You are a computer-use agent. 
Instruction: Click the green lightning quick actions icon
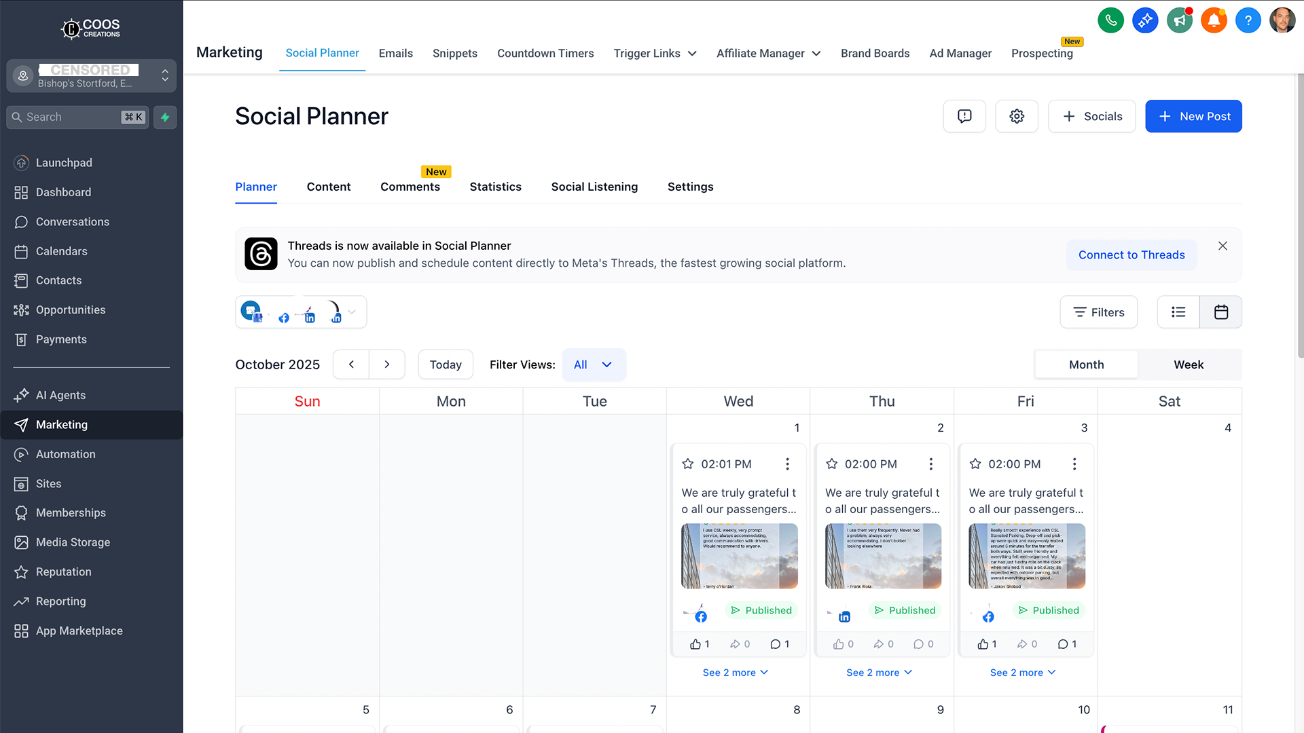pyautogui.click(x=165, y=117)
